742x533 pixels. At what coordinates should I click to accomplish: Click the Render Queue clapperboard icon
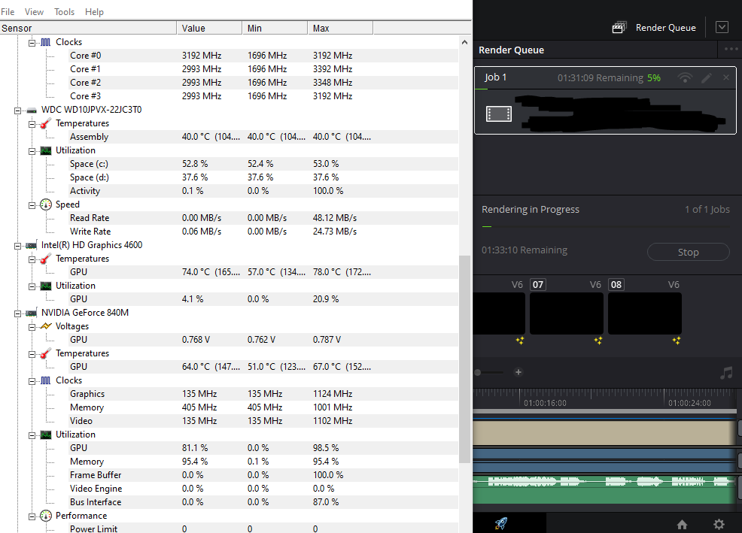coord(619,27)
